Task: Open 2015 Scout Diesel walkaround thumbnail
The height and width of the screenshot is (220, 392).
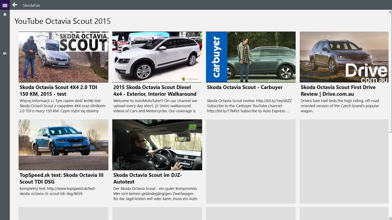Action: coord(157,57)
